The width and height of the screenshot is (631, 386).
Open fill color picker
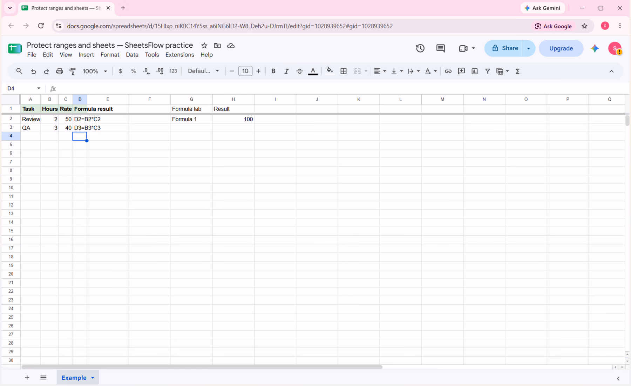[330, 71]
